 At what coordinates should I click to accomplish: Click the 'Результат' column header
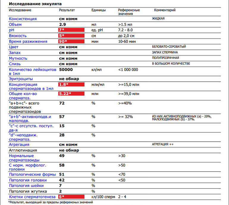coord(67,10)
